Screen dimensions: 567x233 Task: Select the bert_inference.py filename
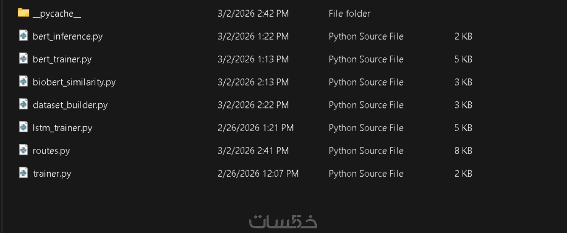coord(67,36)
